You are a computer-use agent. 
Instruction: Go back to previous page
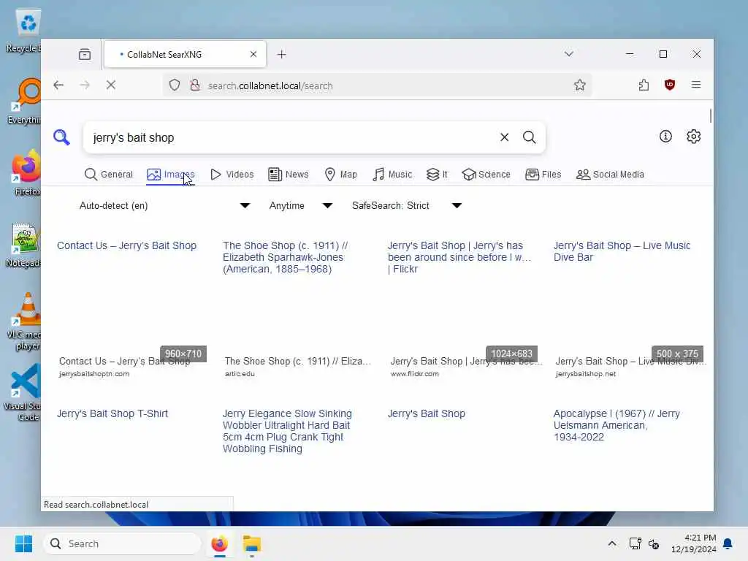click(x=58, y=85)
